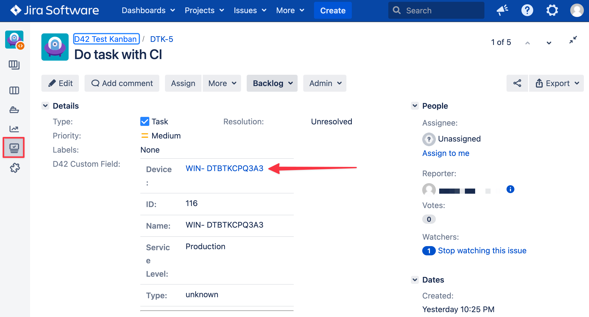Open the help question mark icon
589x317 pixels.
[527, 11]
